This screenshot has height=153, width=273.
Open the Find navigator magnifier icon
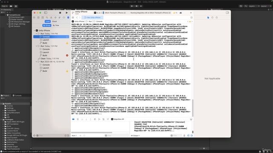tap(47, 17)
